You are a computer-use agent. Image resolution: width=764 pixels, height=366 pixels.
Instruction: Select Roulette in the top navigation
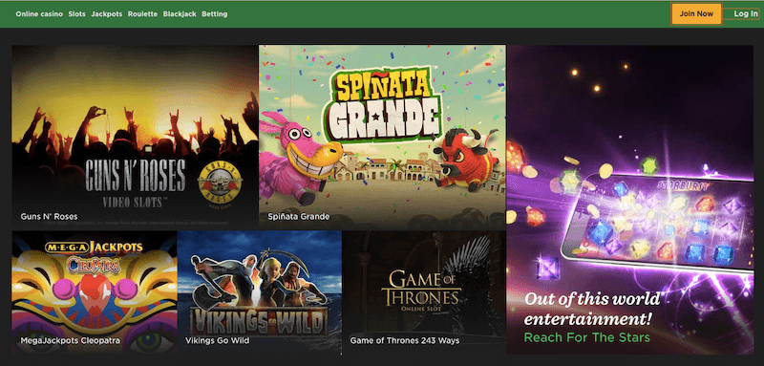[142, 14]
